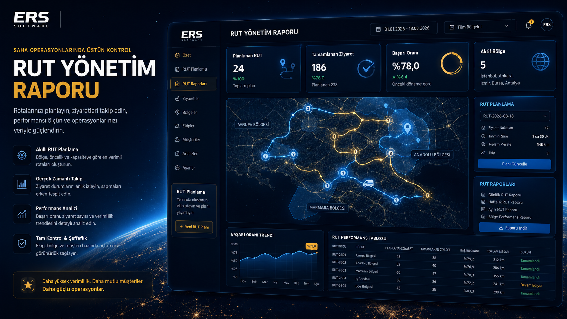
Task: Click the Tam Kontrol & Şeffaflık shield icon
Action: click(22, 243)
